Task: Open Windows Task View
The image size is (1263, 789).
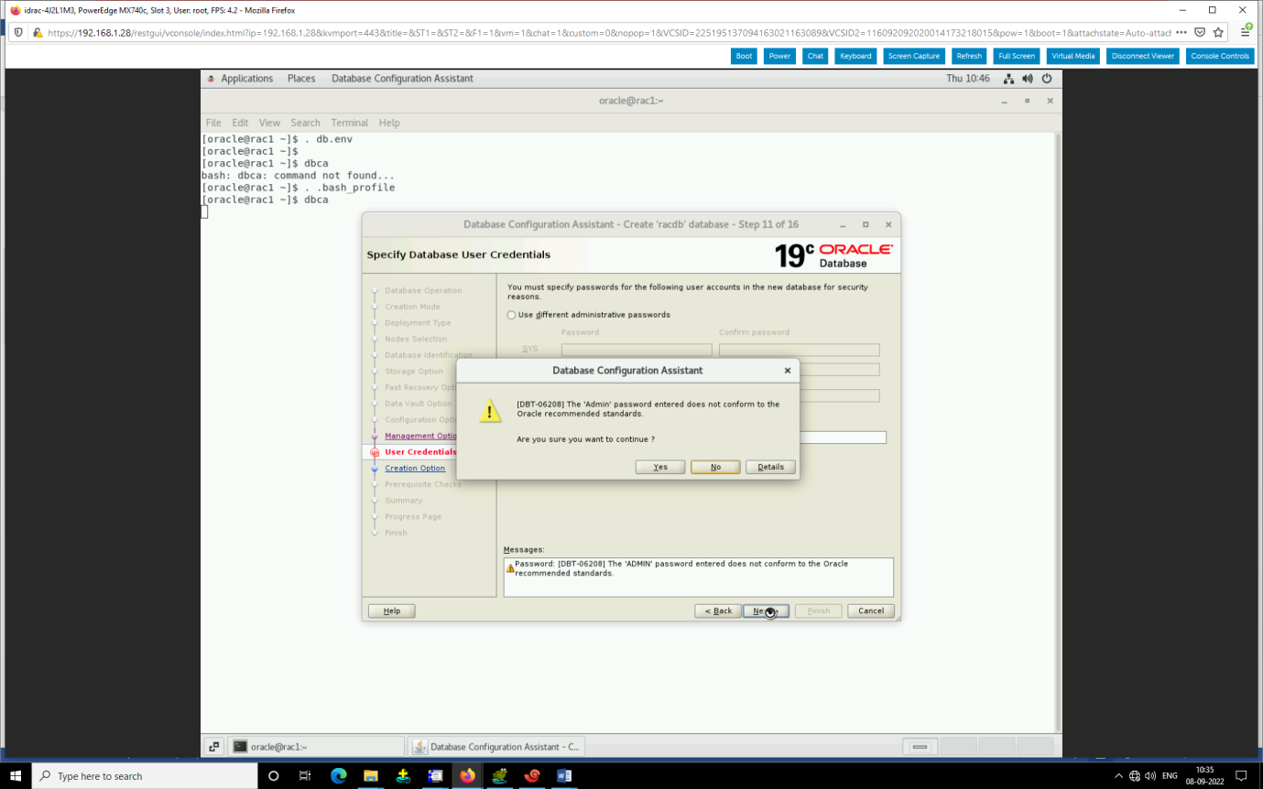Action: point(305,776)
